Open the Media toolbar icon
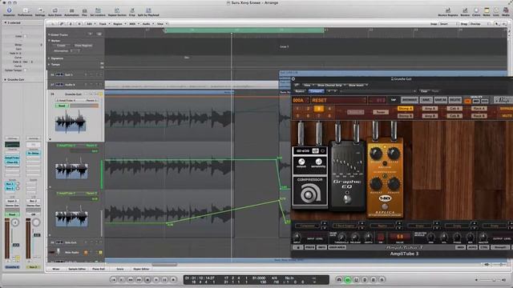Screen dimensions: 513x288 [506, 12]
